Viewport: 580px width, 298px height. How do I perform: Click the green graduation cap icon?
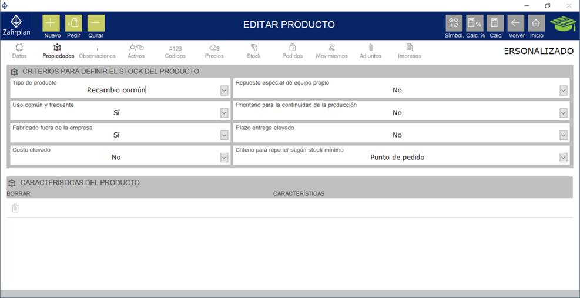point(562,24)
